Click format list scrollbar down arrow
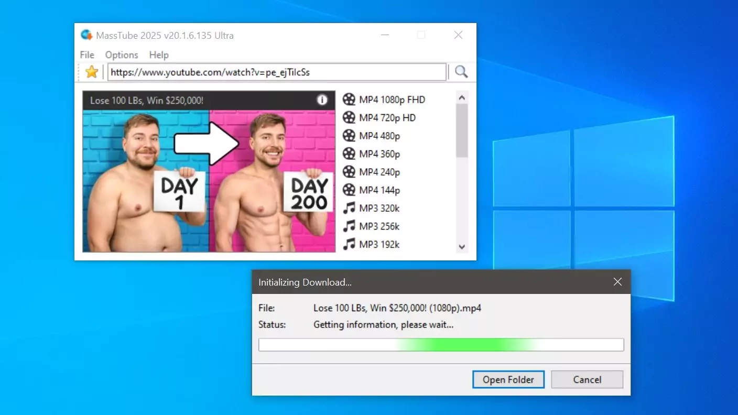738x415 pixels. 462,246
